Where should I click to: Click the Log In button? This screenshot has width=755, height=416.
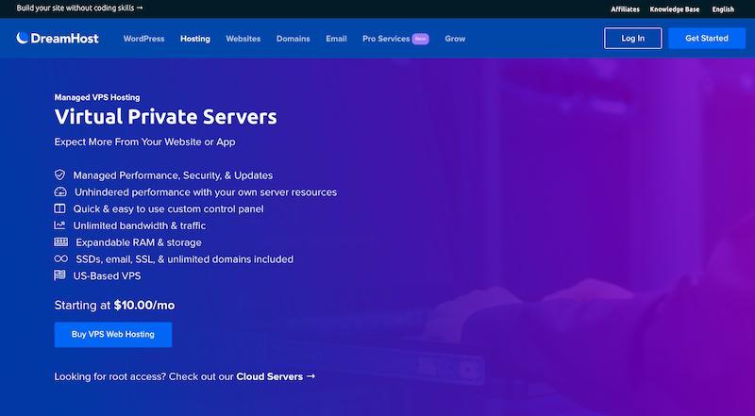(632, 38)
